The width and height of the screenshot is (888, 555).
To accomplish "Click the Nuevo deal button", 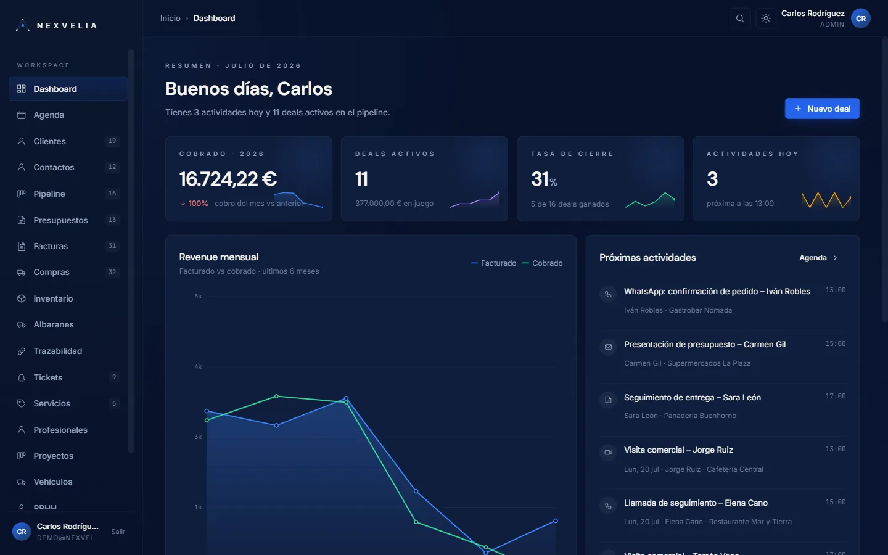I will point(822,109).
